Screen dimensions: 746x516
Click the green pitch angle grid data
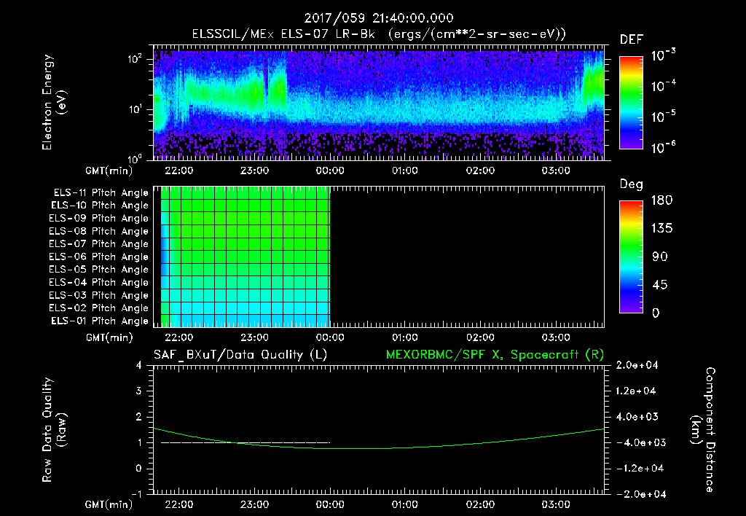(246, 257)
